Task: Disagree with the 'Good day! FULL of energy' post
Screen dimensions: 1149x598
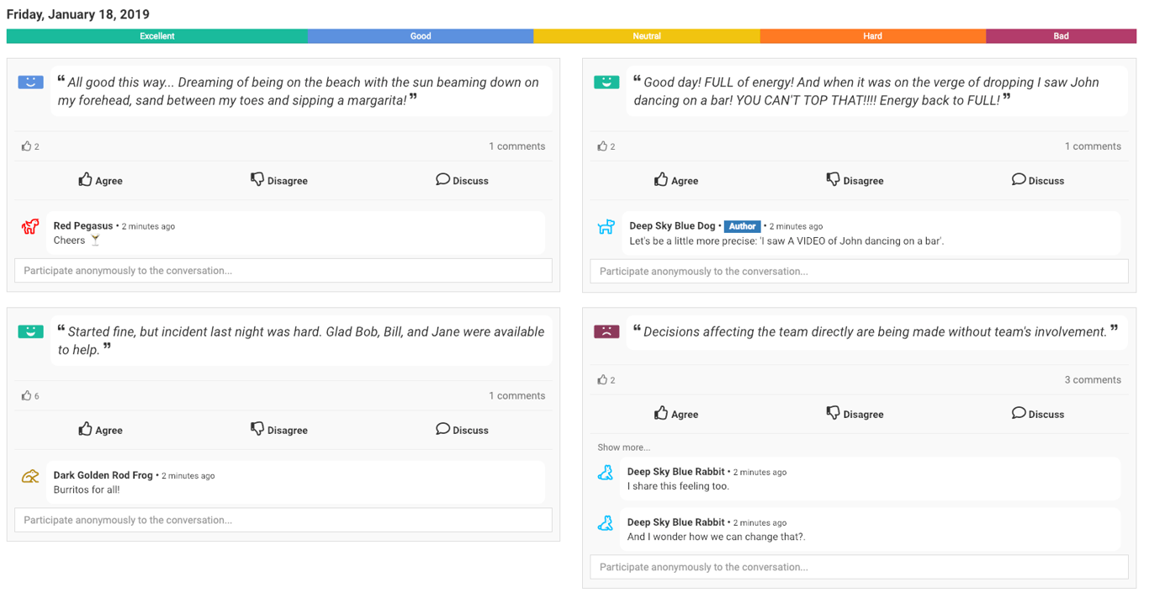Action: pos(855,180)
